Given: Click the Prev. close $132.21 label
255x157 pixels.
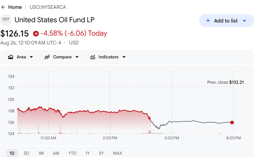Looking at the screenshot, I should (225, 82).
